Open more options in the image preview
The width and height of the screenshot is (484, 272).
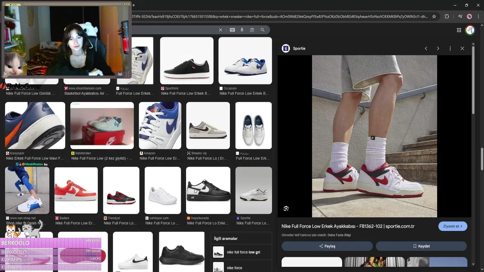(450, 48)
